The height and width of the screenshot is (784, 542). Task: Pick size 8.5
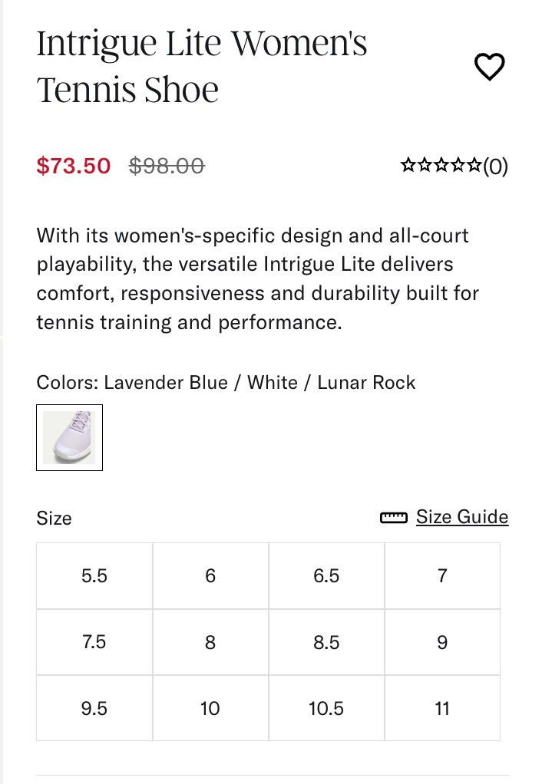[326, 642]
